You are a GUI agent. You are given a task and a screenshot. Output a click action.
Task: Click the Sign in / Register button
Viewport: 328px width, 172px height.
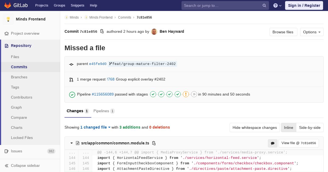[x=304, y=5]
